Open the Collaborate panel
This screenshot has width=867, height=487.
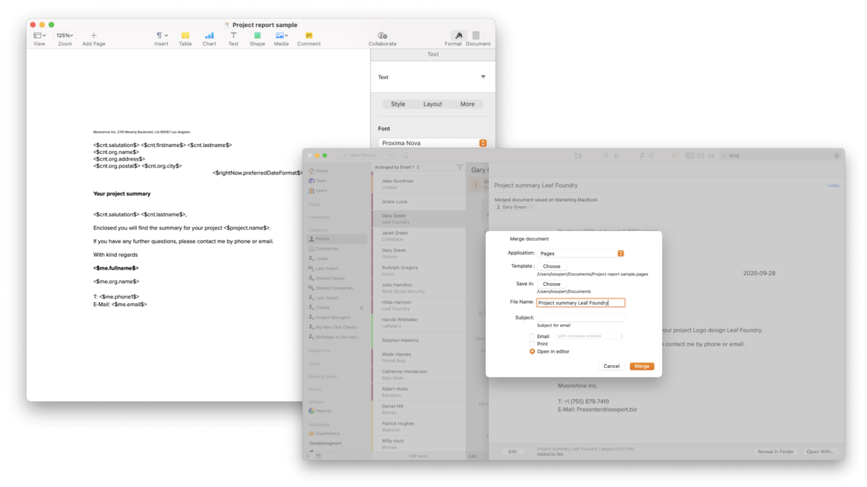(382, 35)
